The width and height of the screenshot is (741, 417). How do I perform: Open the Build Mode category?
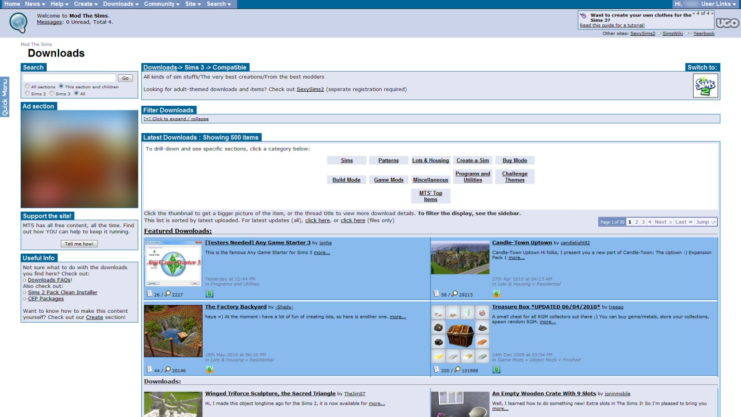click(x=346, y=180)
